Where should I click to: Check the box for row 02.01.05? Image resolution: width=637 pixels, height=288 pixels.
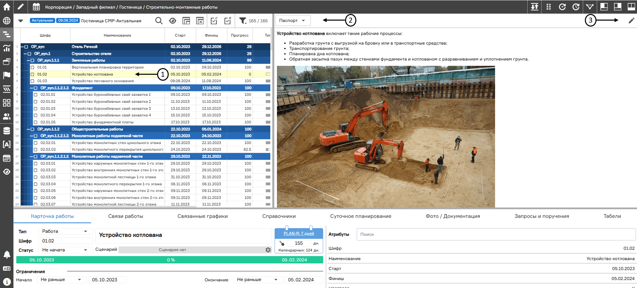(36, 122)
